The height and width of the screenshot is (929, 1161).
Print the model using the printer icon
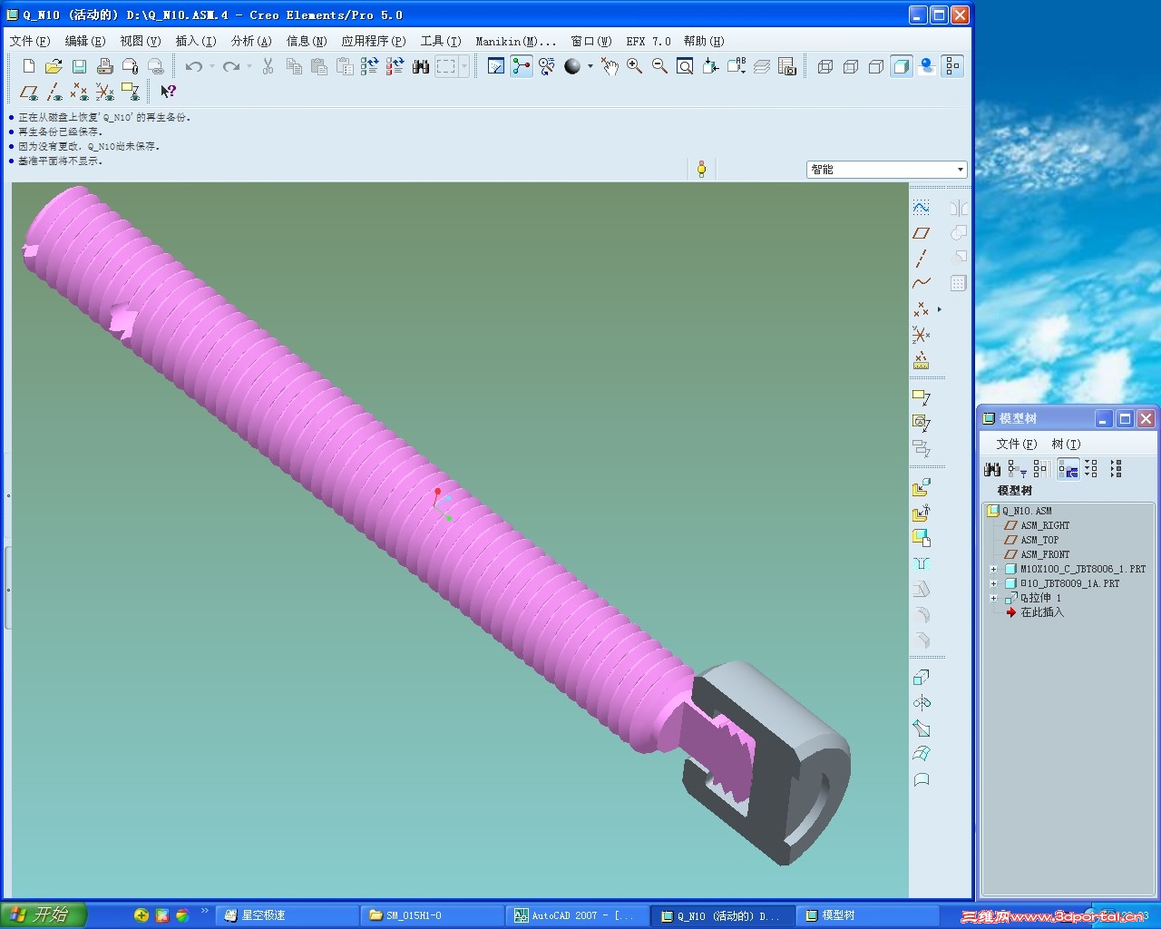pos(104,66)
